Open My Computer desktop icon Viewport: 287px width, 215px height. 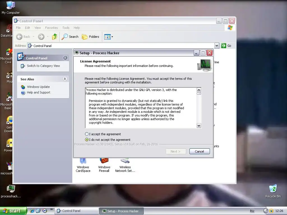(x=11, y=8)
